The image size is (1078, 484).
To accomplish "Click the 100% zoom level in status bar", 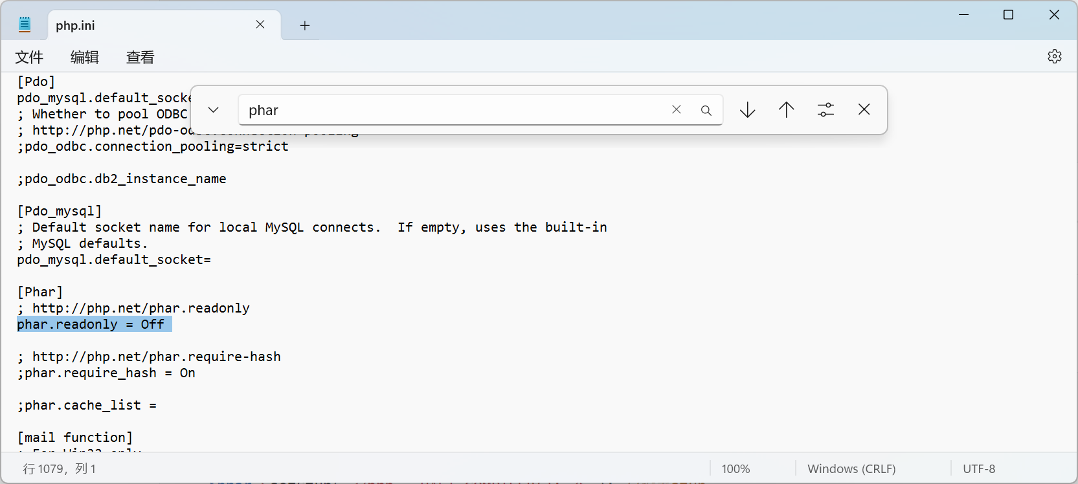I will pyautogui.click(x=736, y=468).
